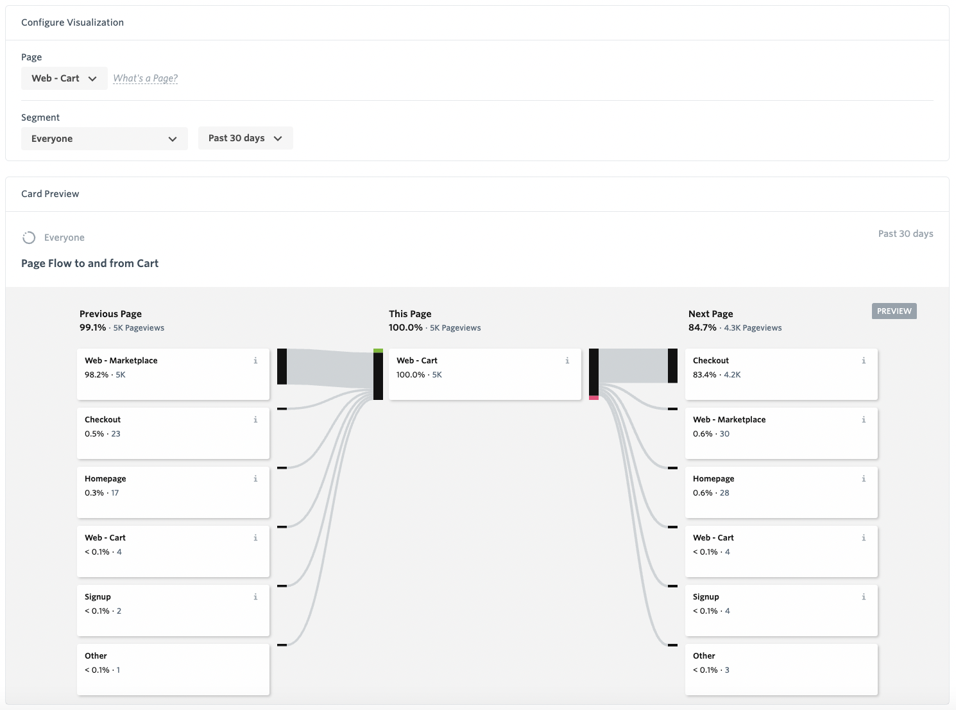Select the Other card in the previous page column
Viewport: 956px width, 710px height.
[173, 669]
